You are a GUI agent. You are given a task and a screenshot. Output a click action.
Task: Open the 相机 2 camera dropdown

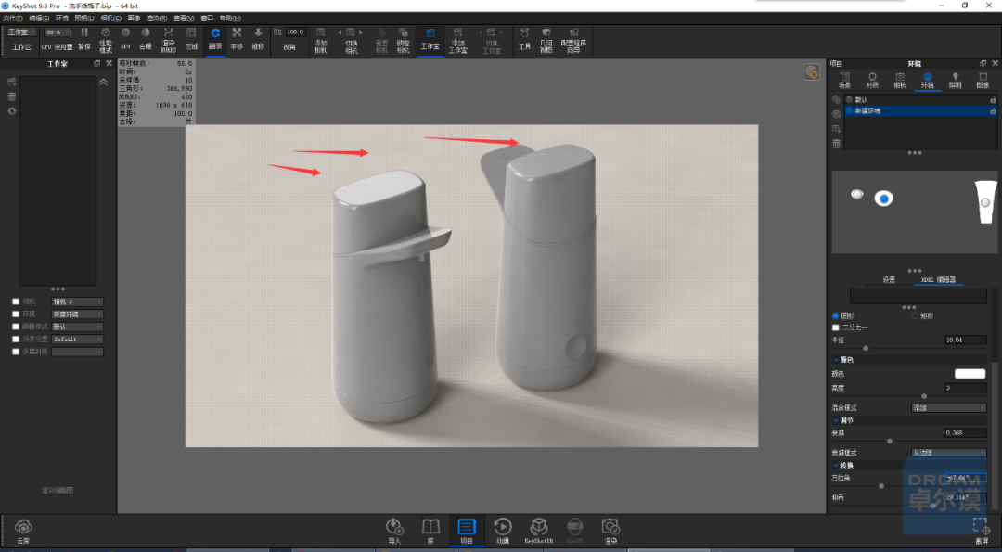coord(77,302)
